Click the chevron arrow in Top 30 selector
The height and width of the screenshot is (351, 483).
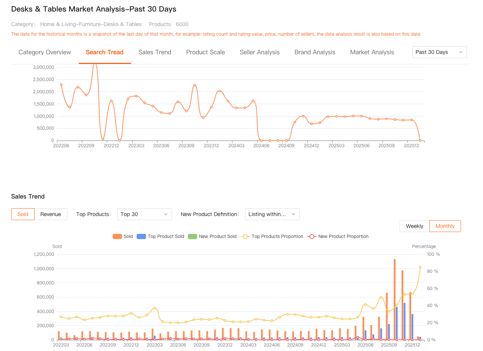pos(166,214)
